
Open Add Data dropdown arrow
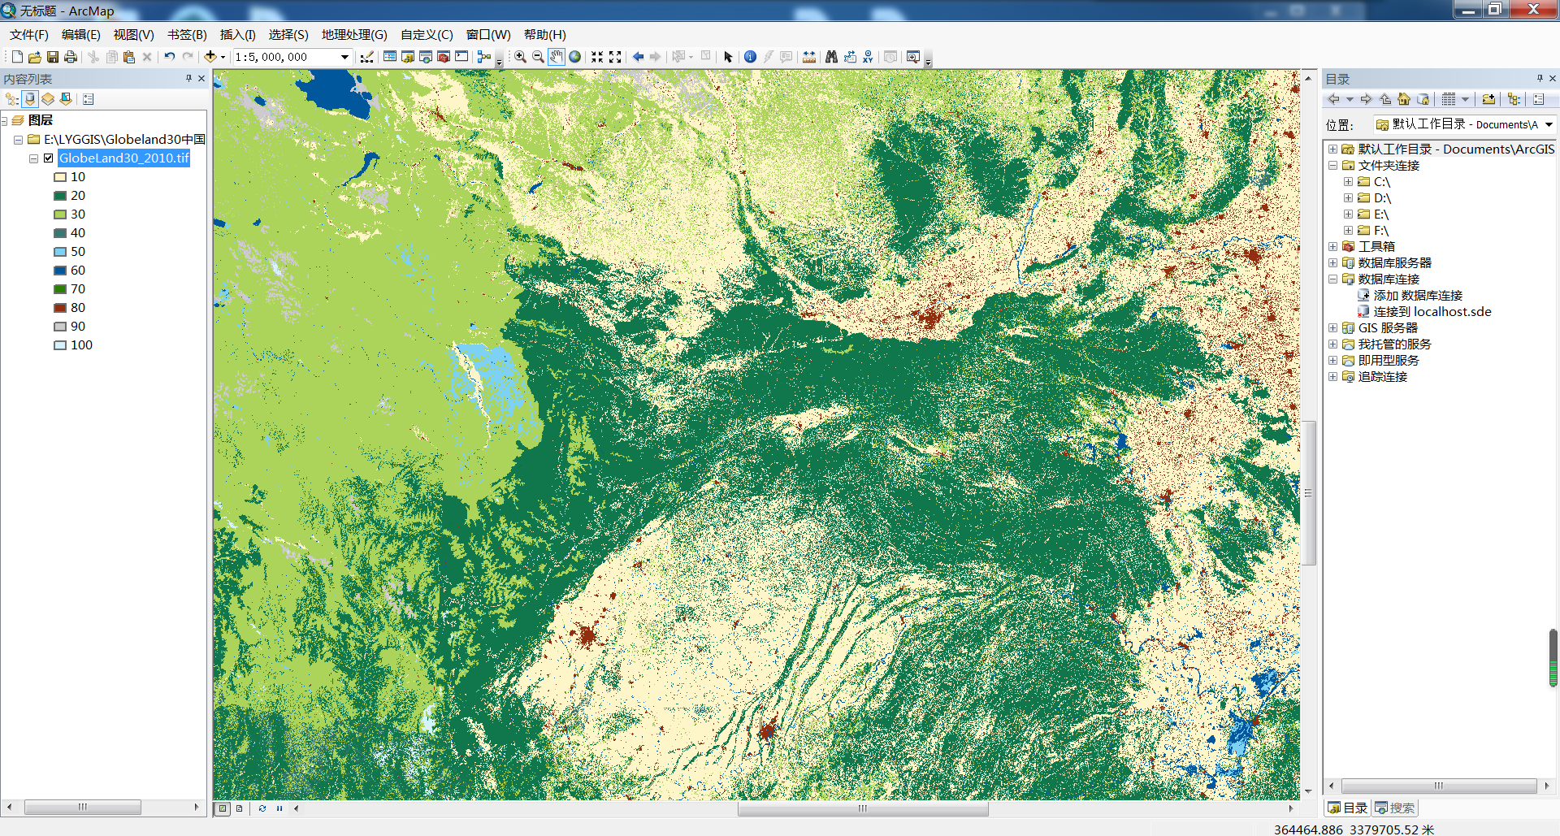(223, 57)
